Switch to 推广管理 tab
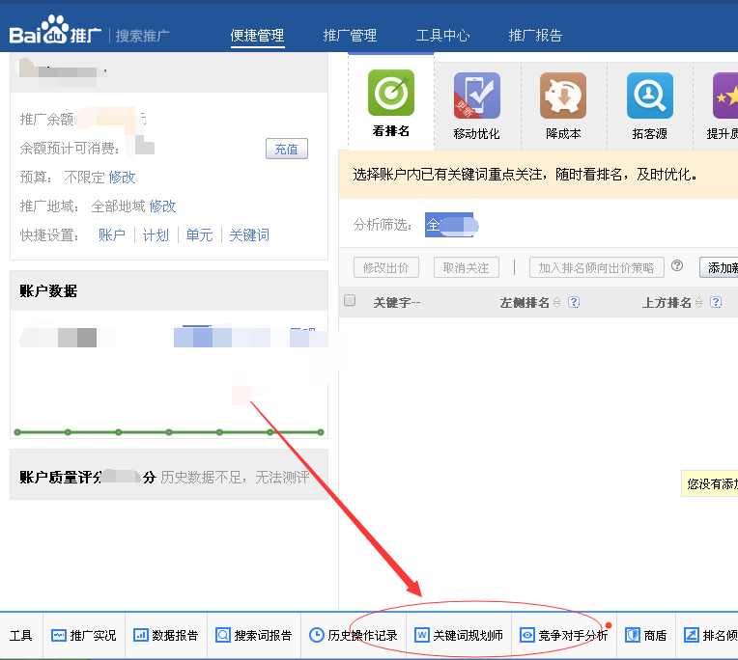Image resolution: width=738 pixels, height=660 pixels. (350, 36)
